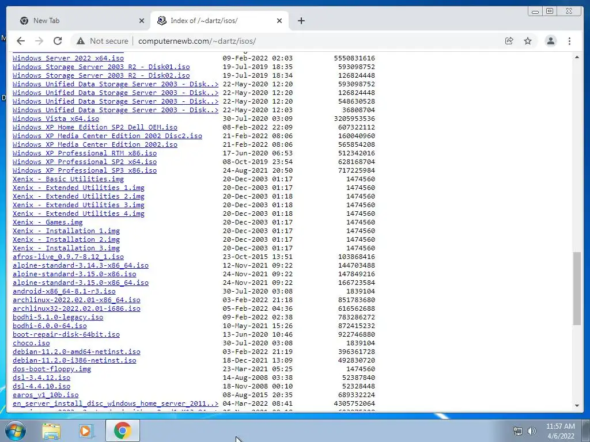Launch Windows Media Player from taskbar
Viewport: 590px width, 442px height.
pyautogui.click(x=86, y=431)
